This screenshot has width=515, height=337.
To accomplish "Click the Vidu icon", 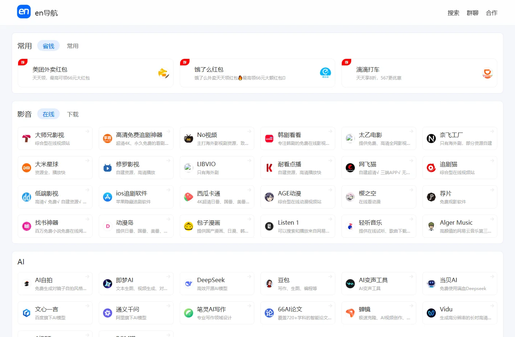I will point(431,313).
